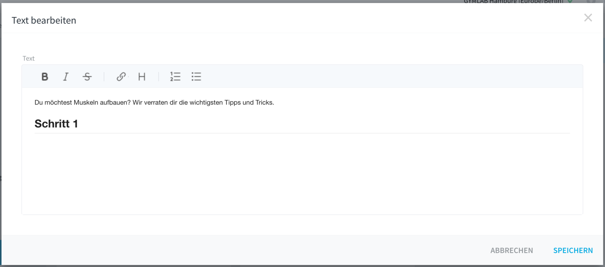
Task: Save changes with SPEICHERN
Action: 573,250
